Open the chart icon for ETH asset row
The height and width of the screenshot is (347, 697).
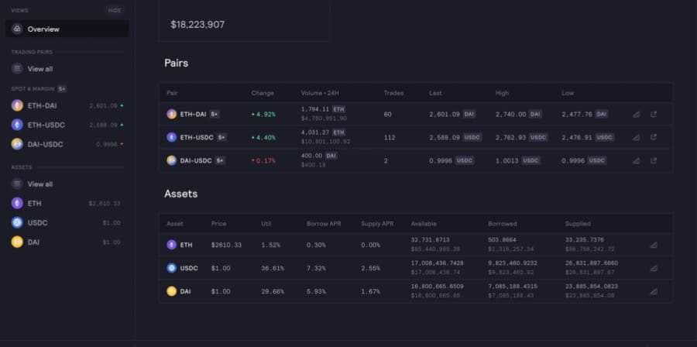[x=653, y=245]
